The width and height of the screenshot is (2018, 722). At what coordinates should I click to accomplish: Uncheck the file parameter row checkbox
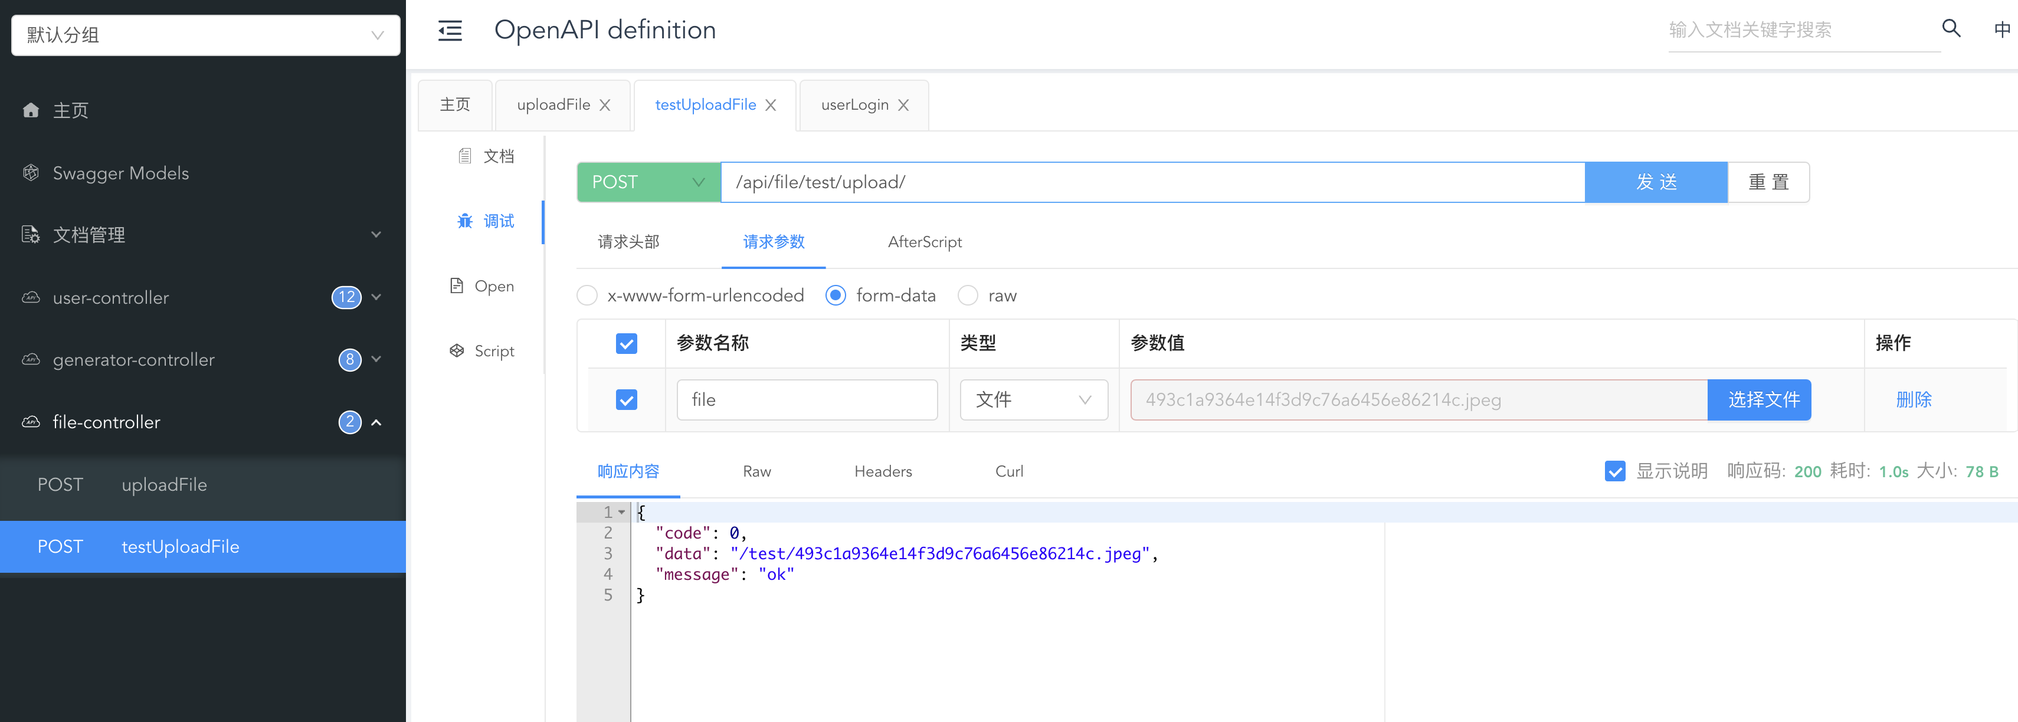click(x=626, y=400)
